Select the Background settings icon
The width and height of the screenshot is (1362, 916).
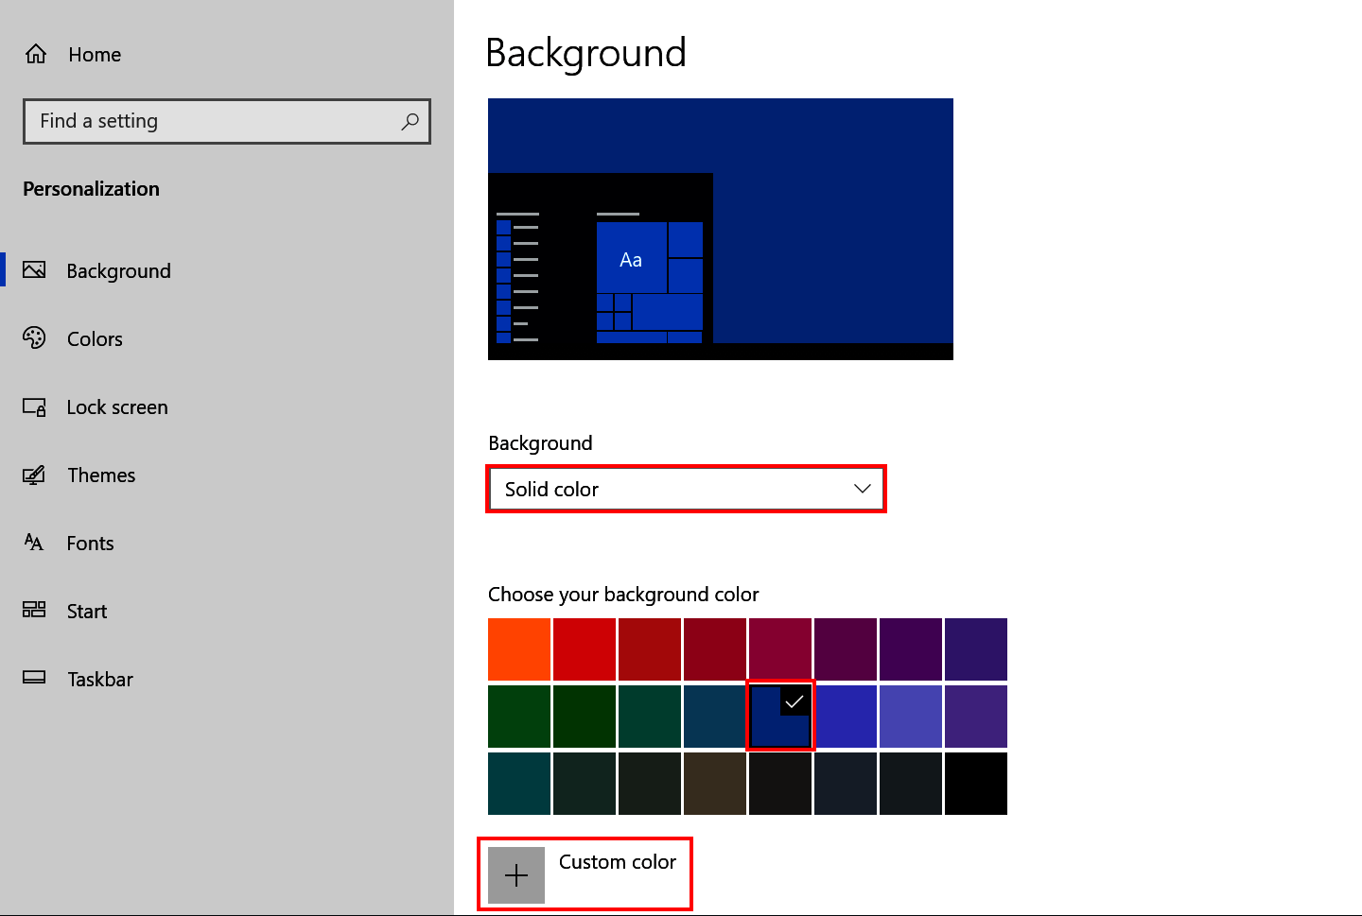tap(34, 270)
